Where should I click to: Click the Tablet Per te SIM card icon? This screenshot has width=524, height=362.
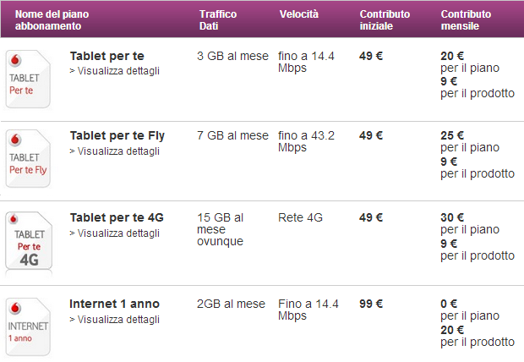28,79
